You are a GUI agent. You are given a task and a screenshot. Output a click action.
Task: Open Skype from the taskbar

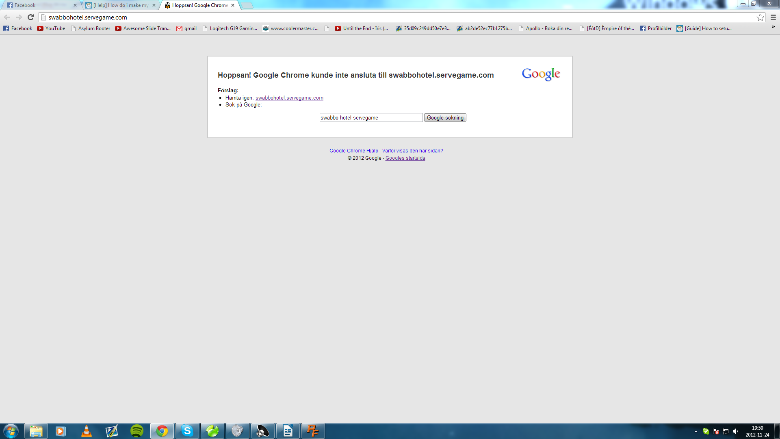187,431
